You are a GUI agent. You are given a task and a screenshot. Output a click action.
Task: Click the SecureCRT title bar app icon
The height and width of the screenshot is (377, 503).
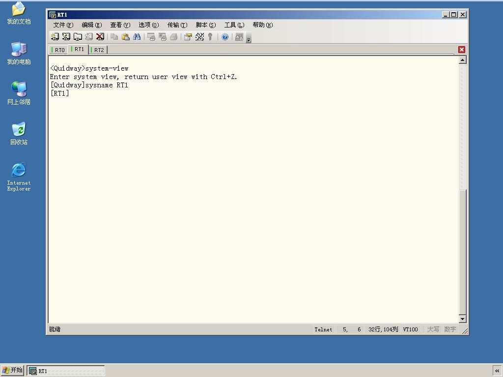click(52, 15)
